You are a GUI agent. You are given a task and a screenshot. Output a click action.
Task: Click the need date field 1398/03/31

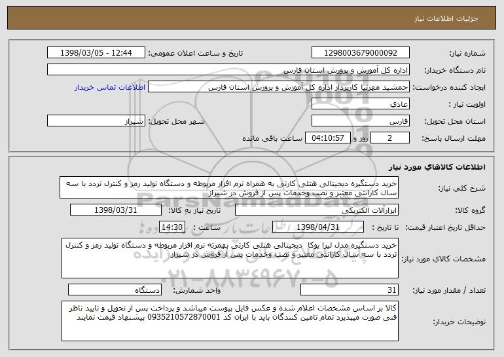click(116, 210)
